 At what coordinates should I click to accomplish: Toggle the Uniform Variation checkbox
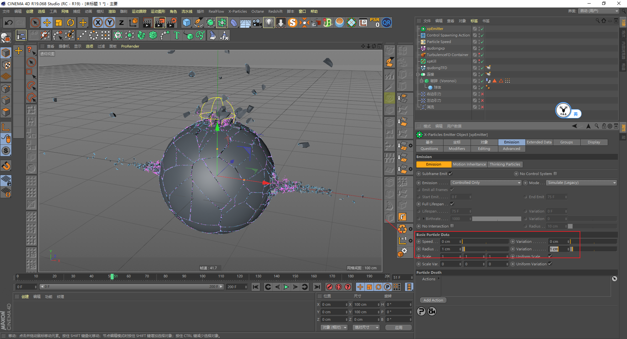(x=550, y=264)
